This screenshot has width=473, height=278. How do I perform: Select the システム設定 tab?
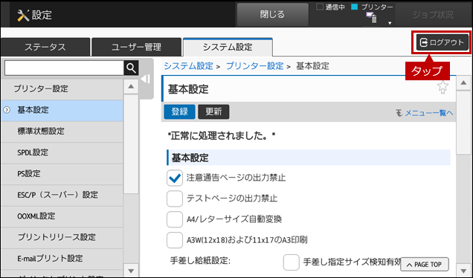tap(228, 47)
